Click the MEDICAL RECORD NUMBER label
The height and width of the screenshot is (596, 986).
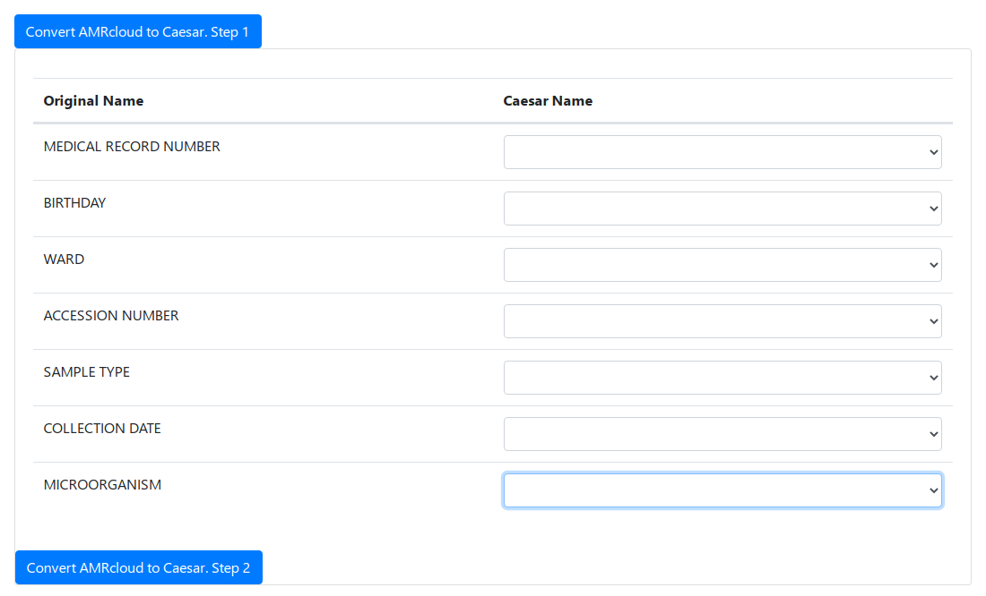(132, 147)
